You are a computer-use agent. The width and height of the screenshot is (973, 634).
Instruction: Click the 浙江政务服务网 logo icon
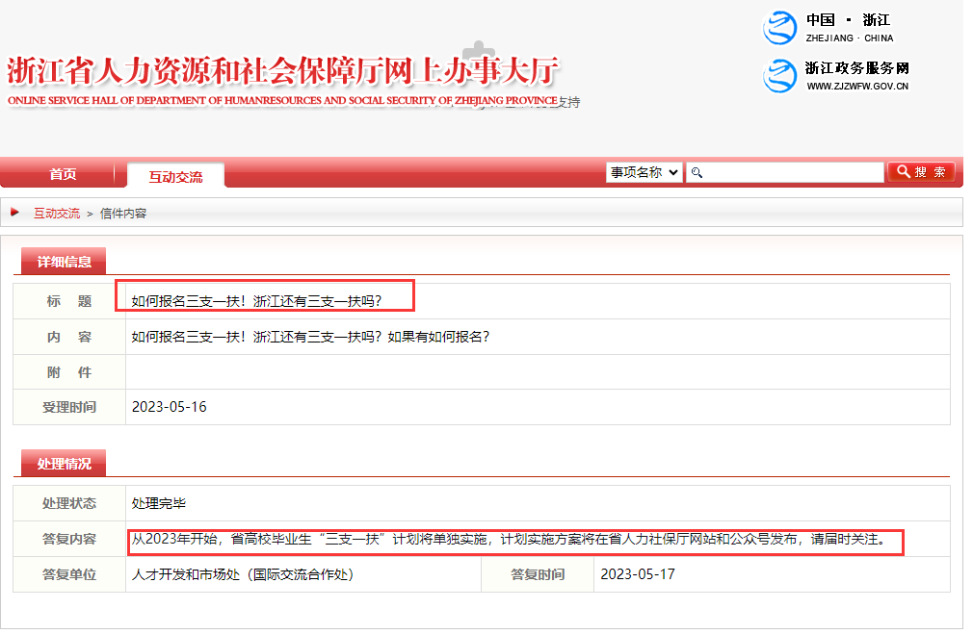pos(779,75)
